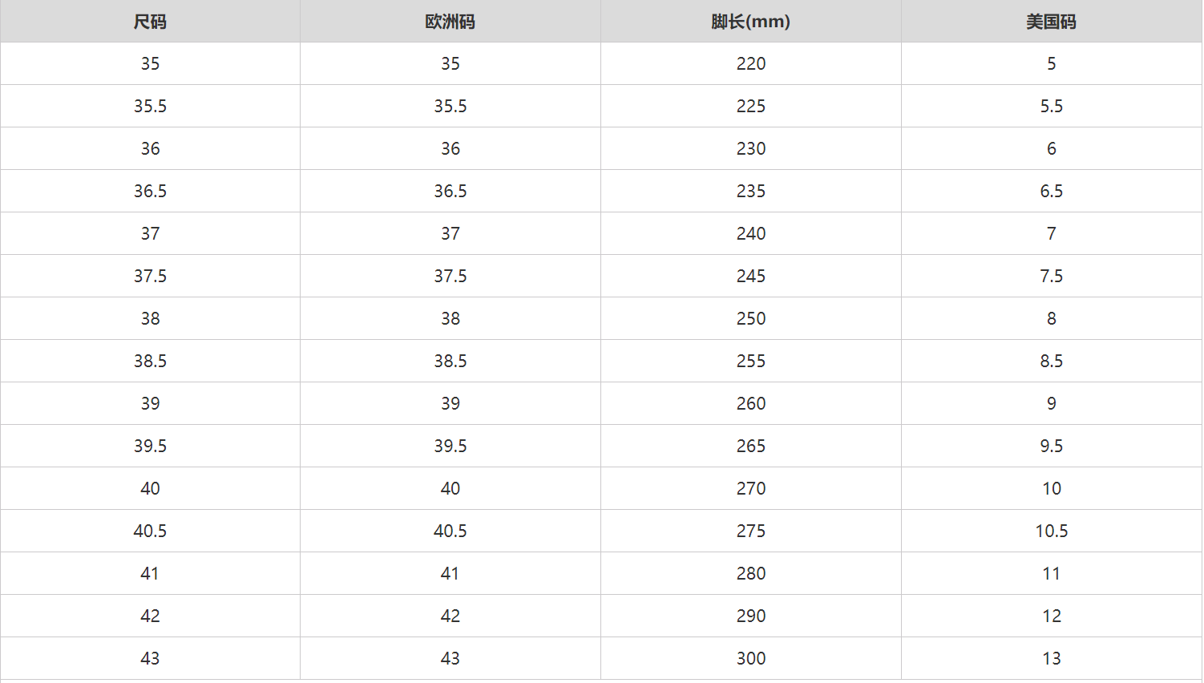Click US size 13 cell
1204x683 pixels.
pos(1051,658)
